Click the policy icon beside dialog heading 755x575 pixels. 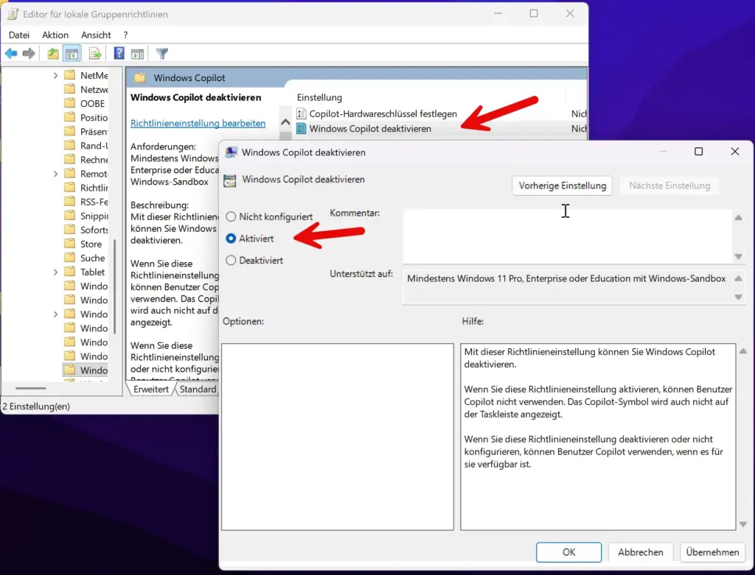point(230,180)
